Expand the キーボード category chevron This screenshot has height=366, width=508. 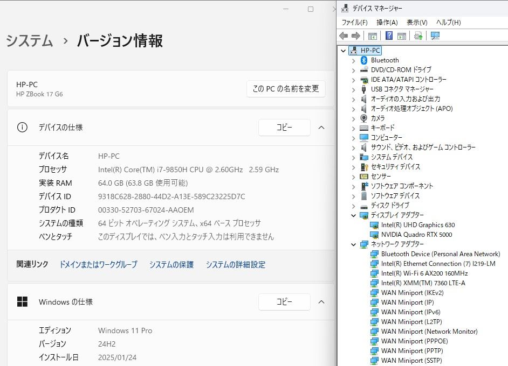click(353, 128)
